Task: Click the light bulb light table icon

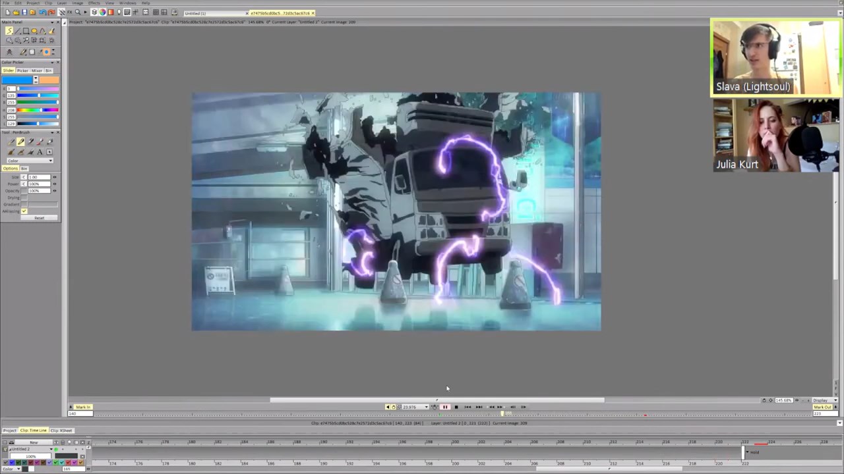Action: [119, 13]
